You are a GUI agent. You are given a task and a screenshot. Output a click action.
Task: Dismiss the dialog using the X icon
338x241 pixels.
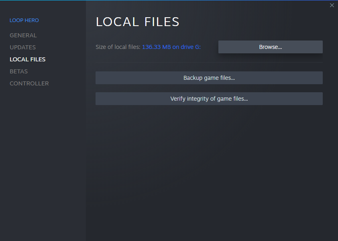pos(332,5)
